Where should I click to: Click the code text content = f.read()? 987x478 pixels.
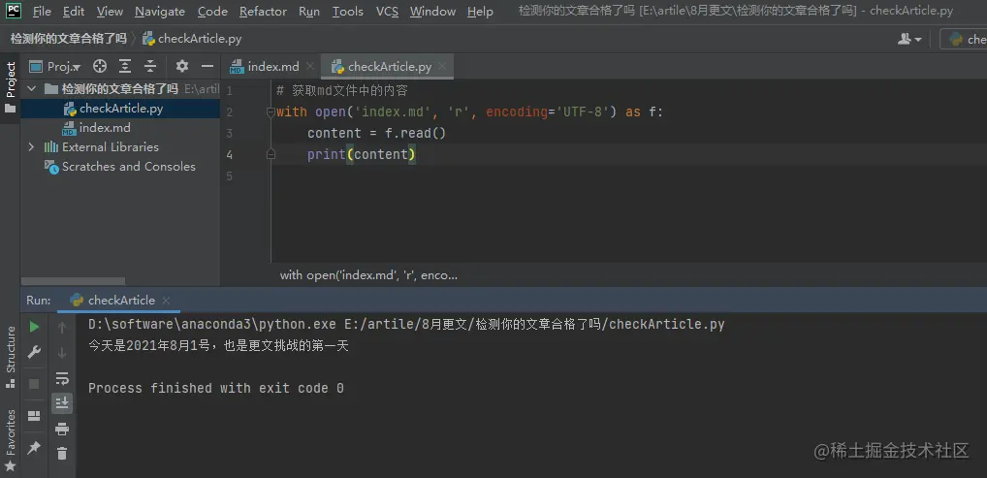[376, 133]
